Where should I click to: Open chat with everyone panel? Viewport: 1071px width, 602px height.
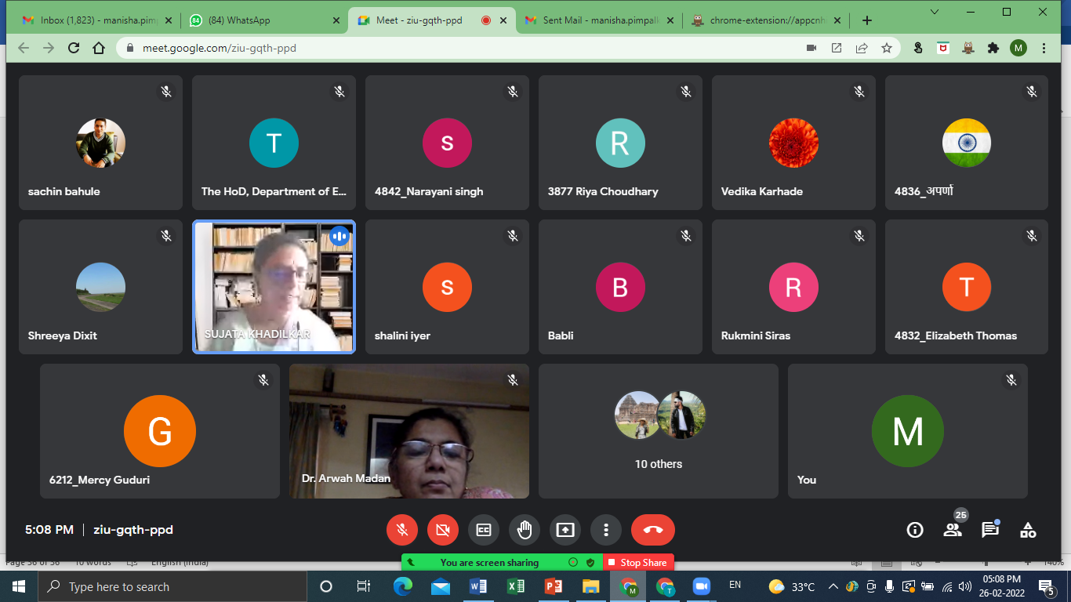point(990,530)
